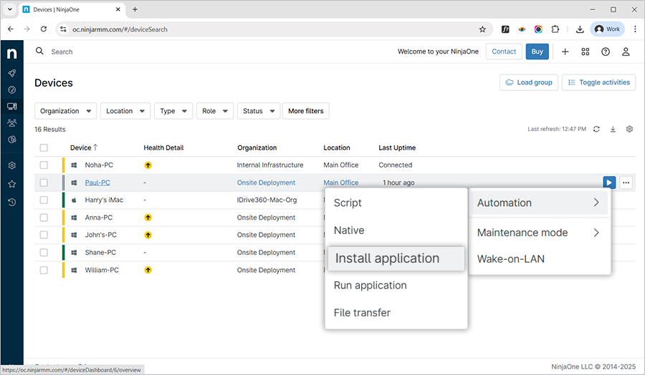Click the download export icon above table
The height and width of the screenshot is (375, 645).
point(613,130)
